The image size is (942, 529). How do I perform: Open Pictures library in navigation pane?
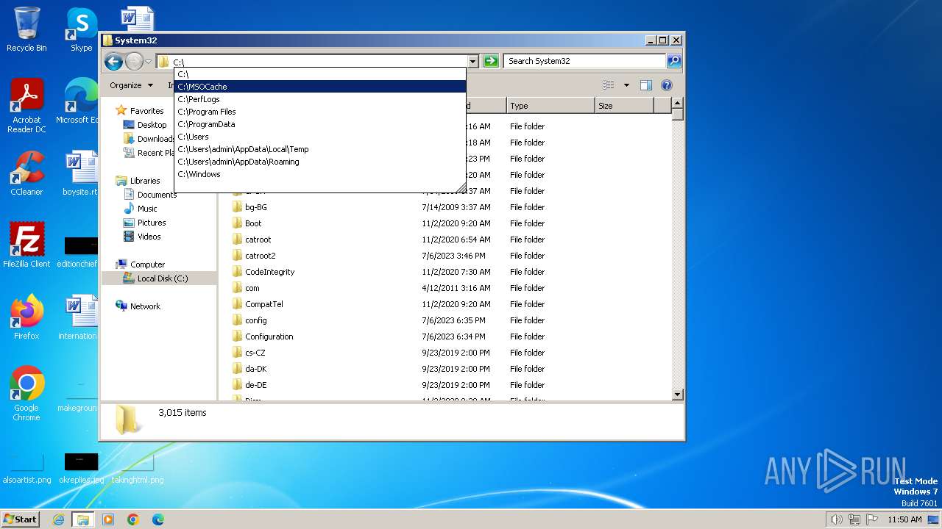[152, 223]
